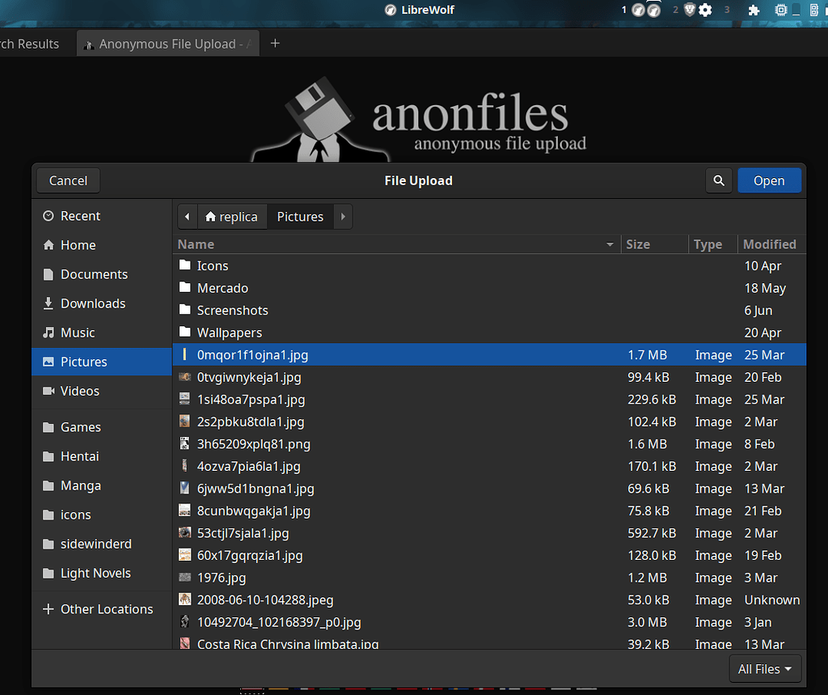Open a new browser tab with the plus button

coord(274,44)
